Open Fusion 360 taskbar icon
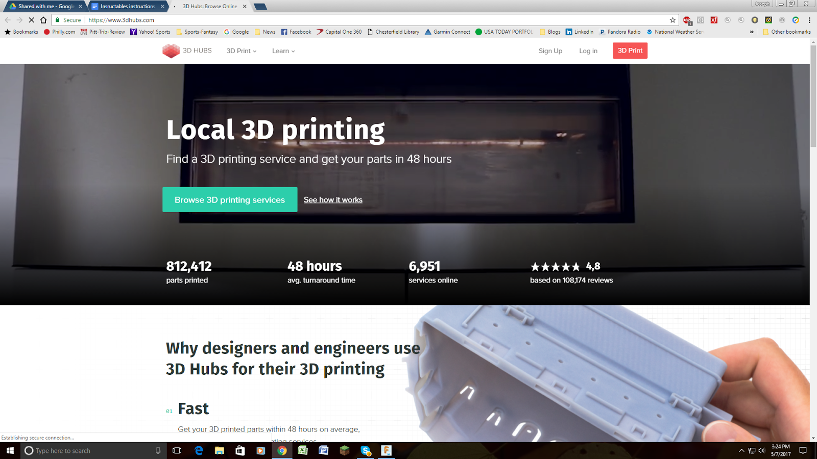 pos(387,450)
